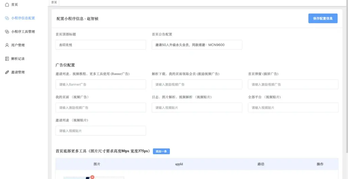
Task: Click the 广告位配置 section heading
Action: point(65,65)
